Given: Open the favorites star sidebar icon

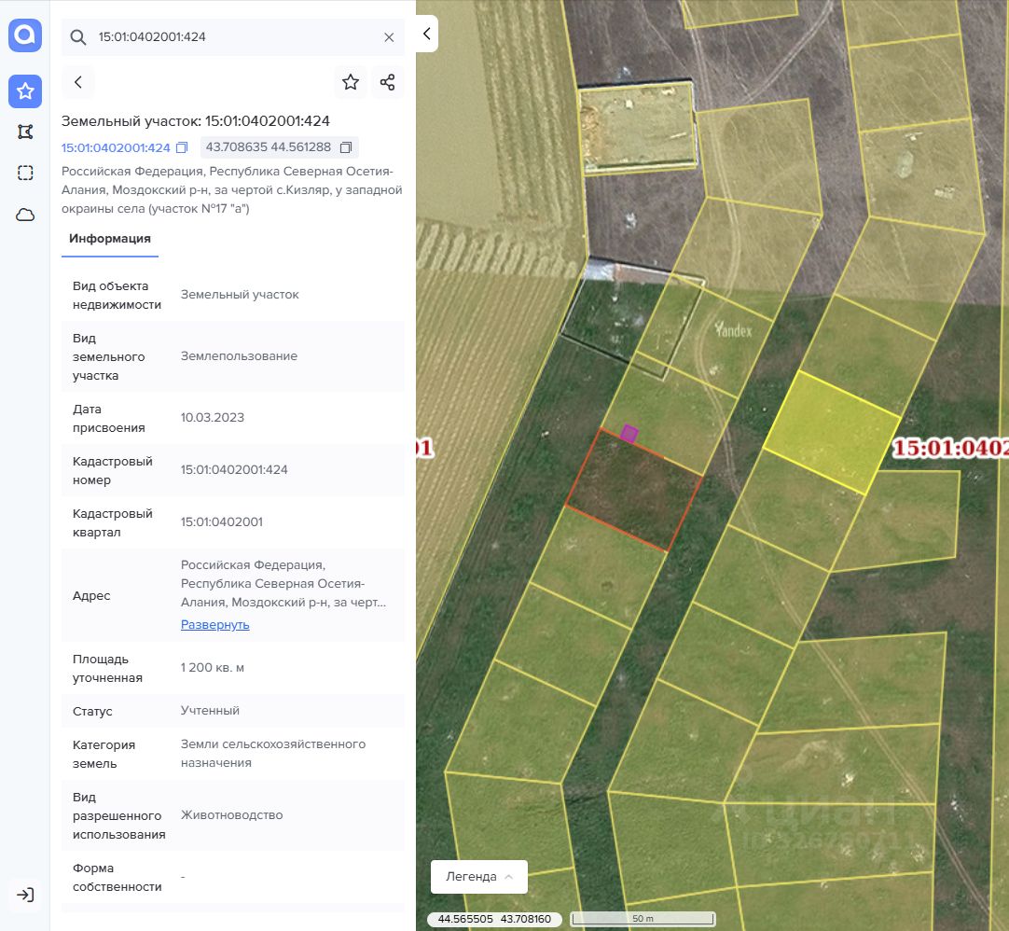Looking at the screenshot, I should click(25, 90).
